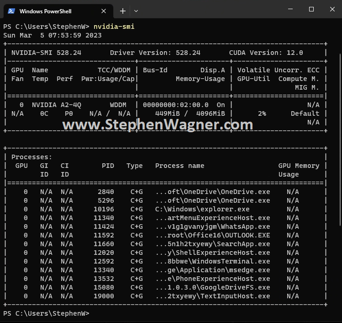Click the 4096MiB total memory value
Image resolution: width=342 pixels, height=323 pixels.
(x=210, y=113)
